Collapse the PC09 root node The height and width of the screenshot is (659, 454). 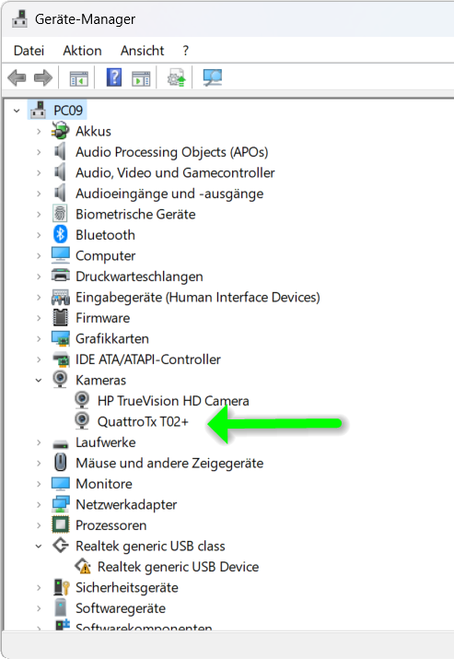tap(17, 111)
